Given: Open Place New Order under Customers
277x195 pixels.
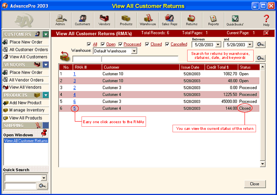Looking at the screenshot, I should point(25,42).
